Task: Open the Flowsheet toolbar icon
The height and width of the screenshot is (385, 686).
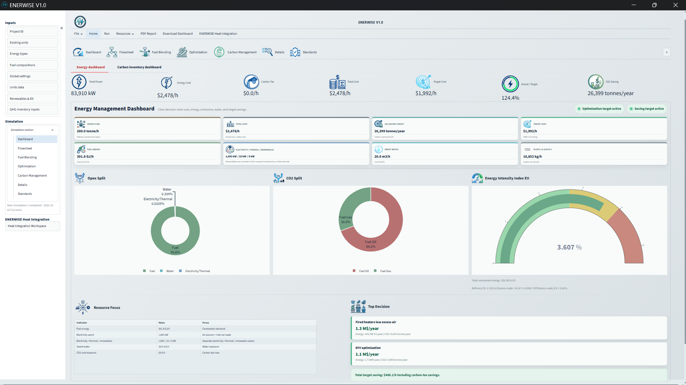Action: pos(112,52)
